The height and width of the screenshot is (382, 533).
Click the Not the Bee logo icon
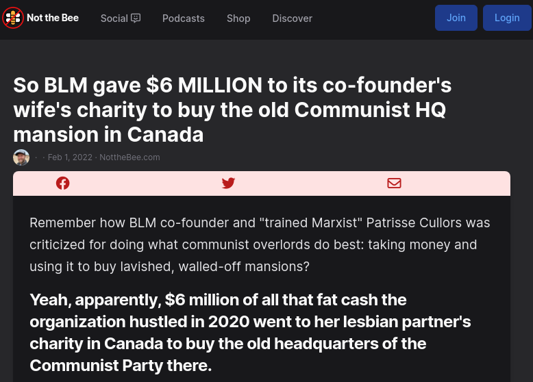(x=13, y=18)
